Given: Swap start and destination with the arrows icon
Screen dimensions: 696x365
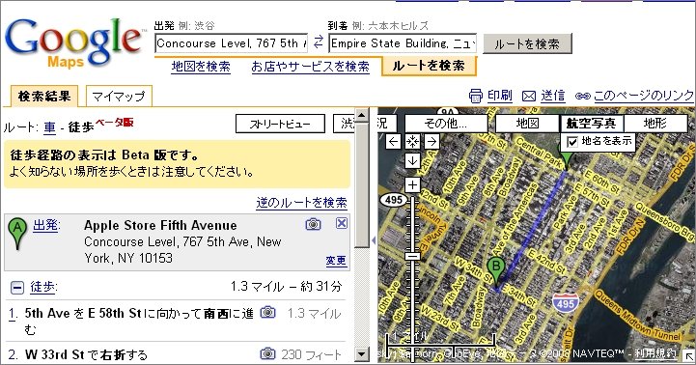Looking at the screenshot, I should pyautogui.click(x=319, y=42).
